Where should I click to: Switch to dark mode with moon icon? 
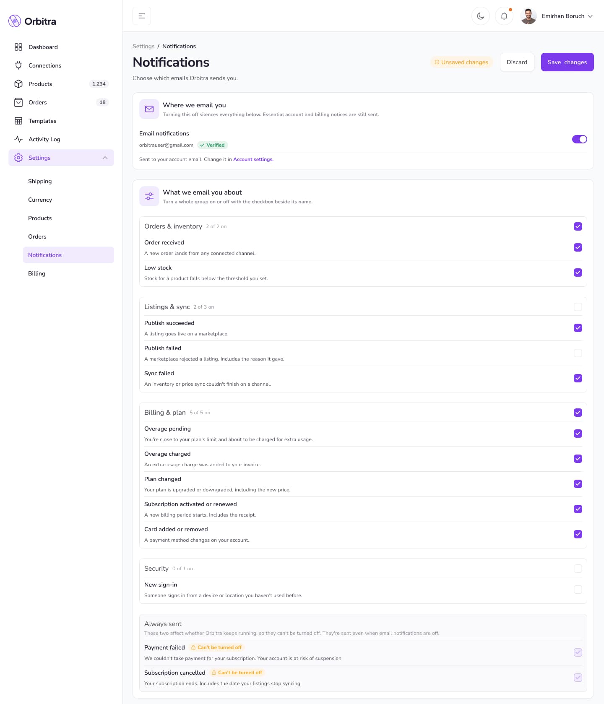click(x=481, y=16)
